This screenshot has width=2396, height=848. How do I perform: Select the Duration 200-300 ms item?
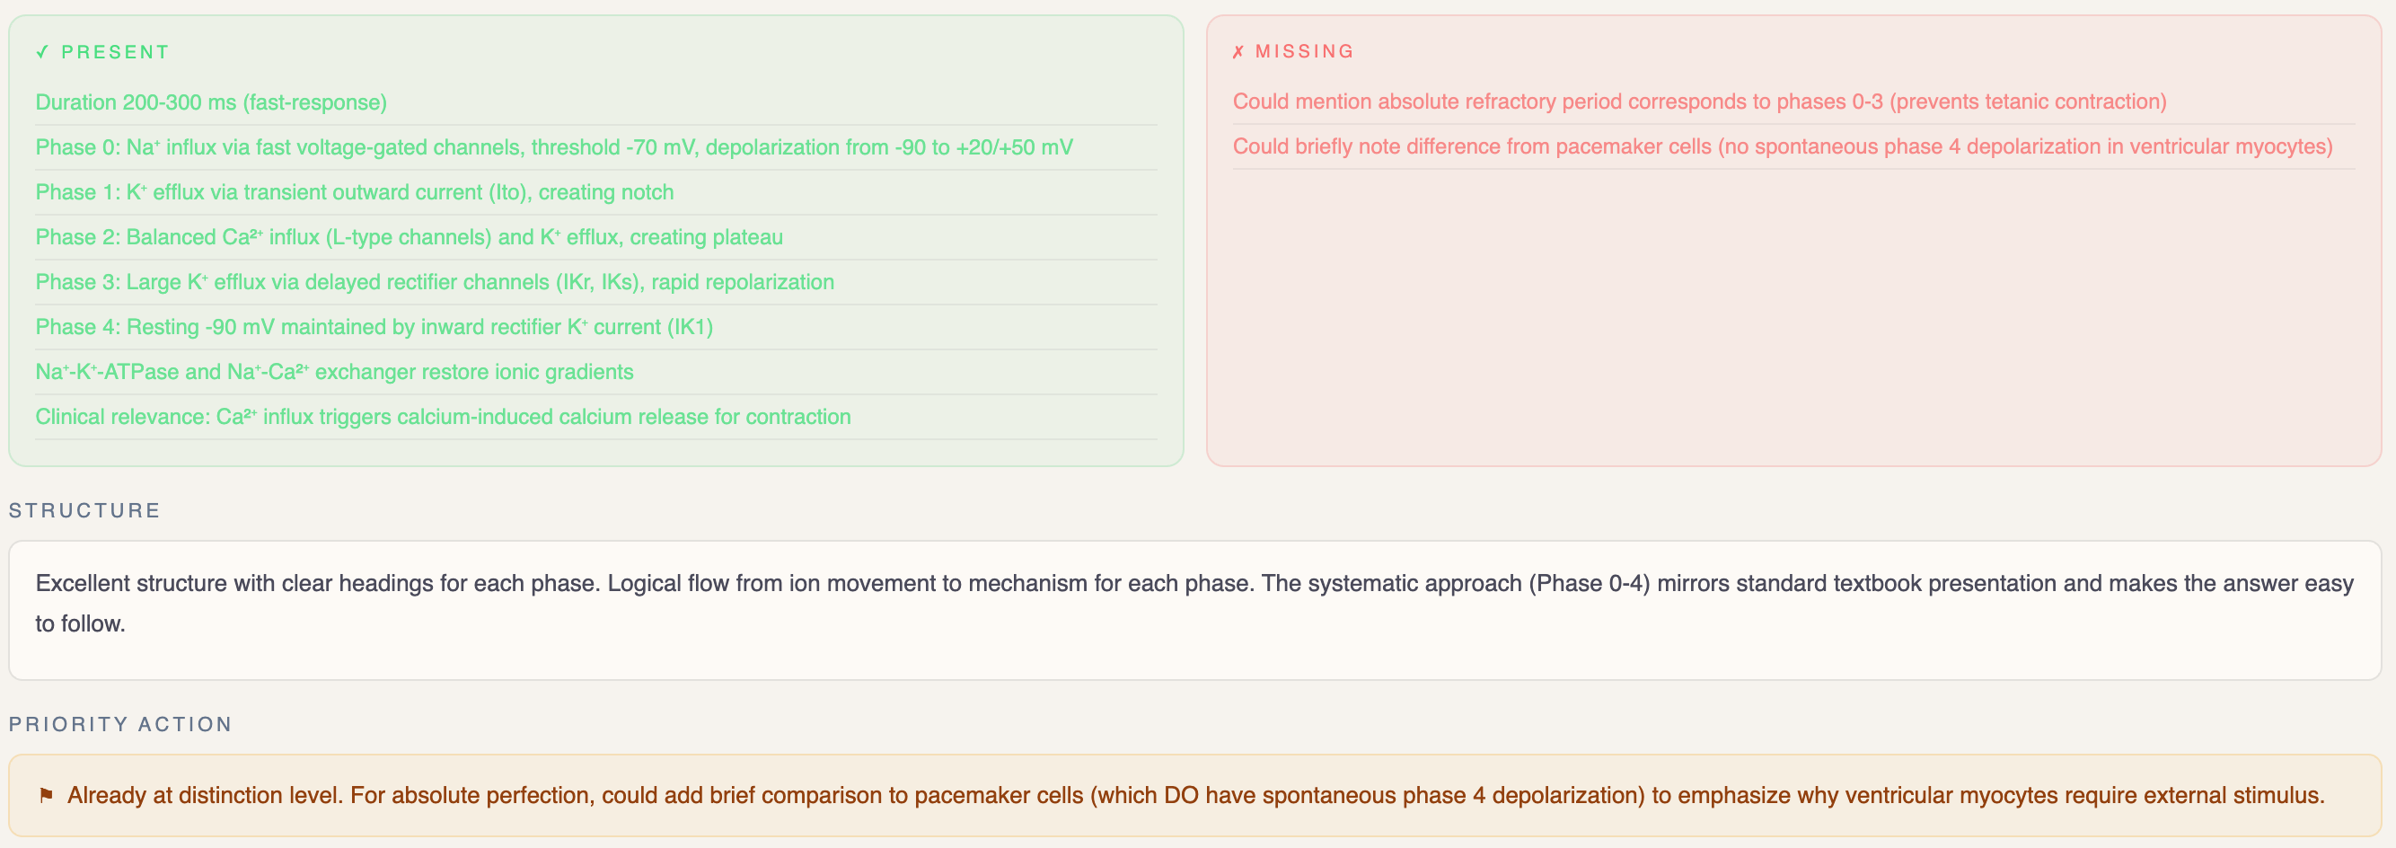pos(211,102)
